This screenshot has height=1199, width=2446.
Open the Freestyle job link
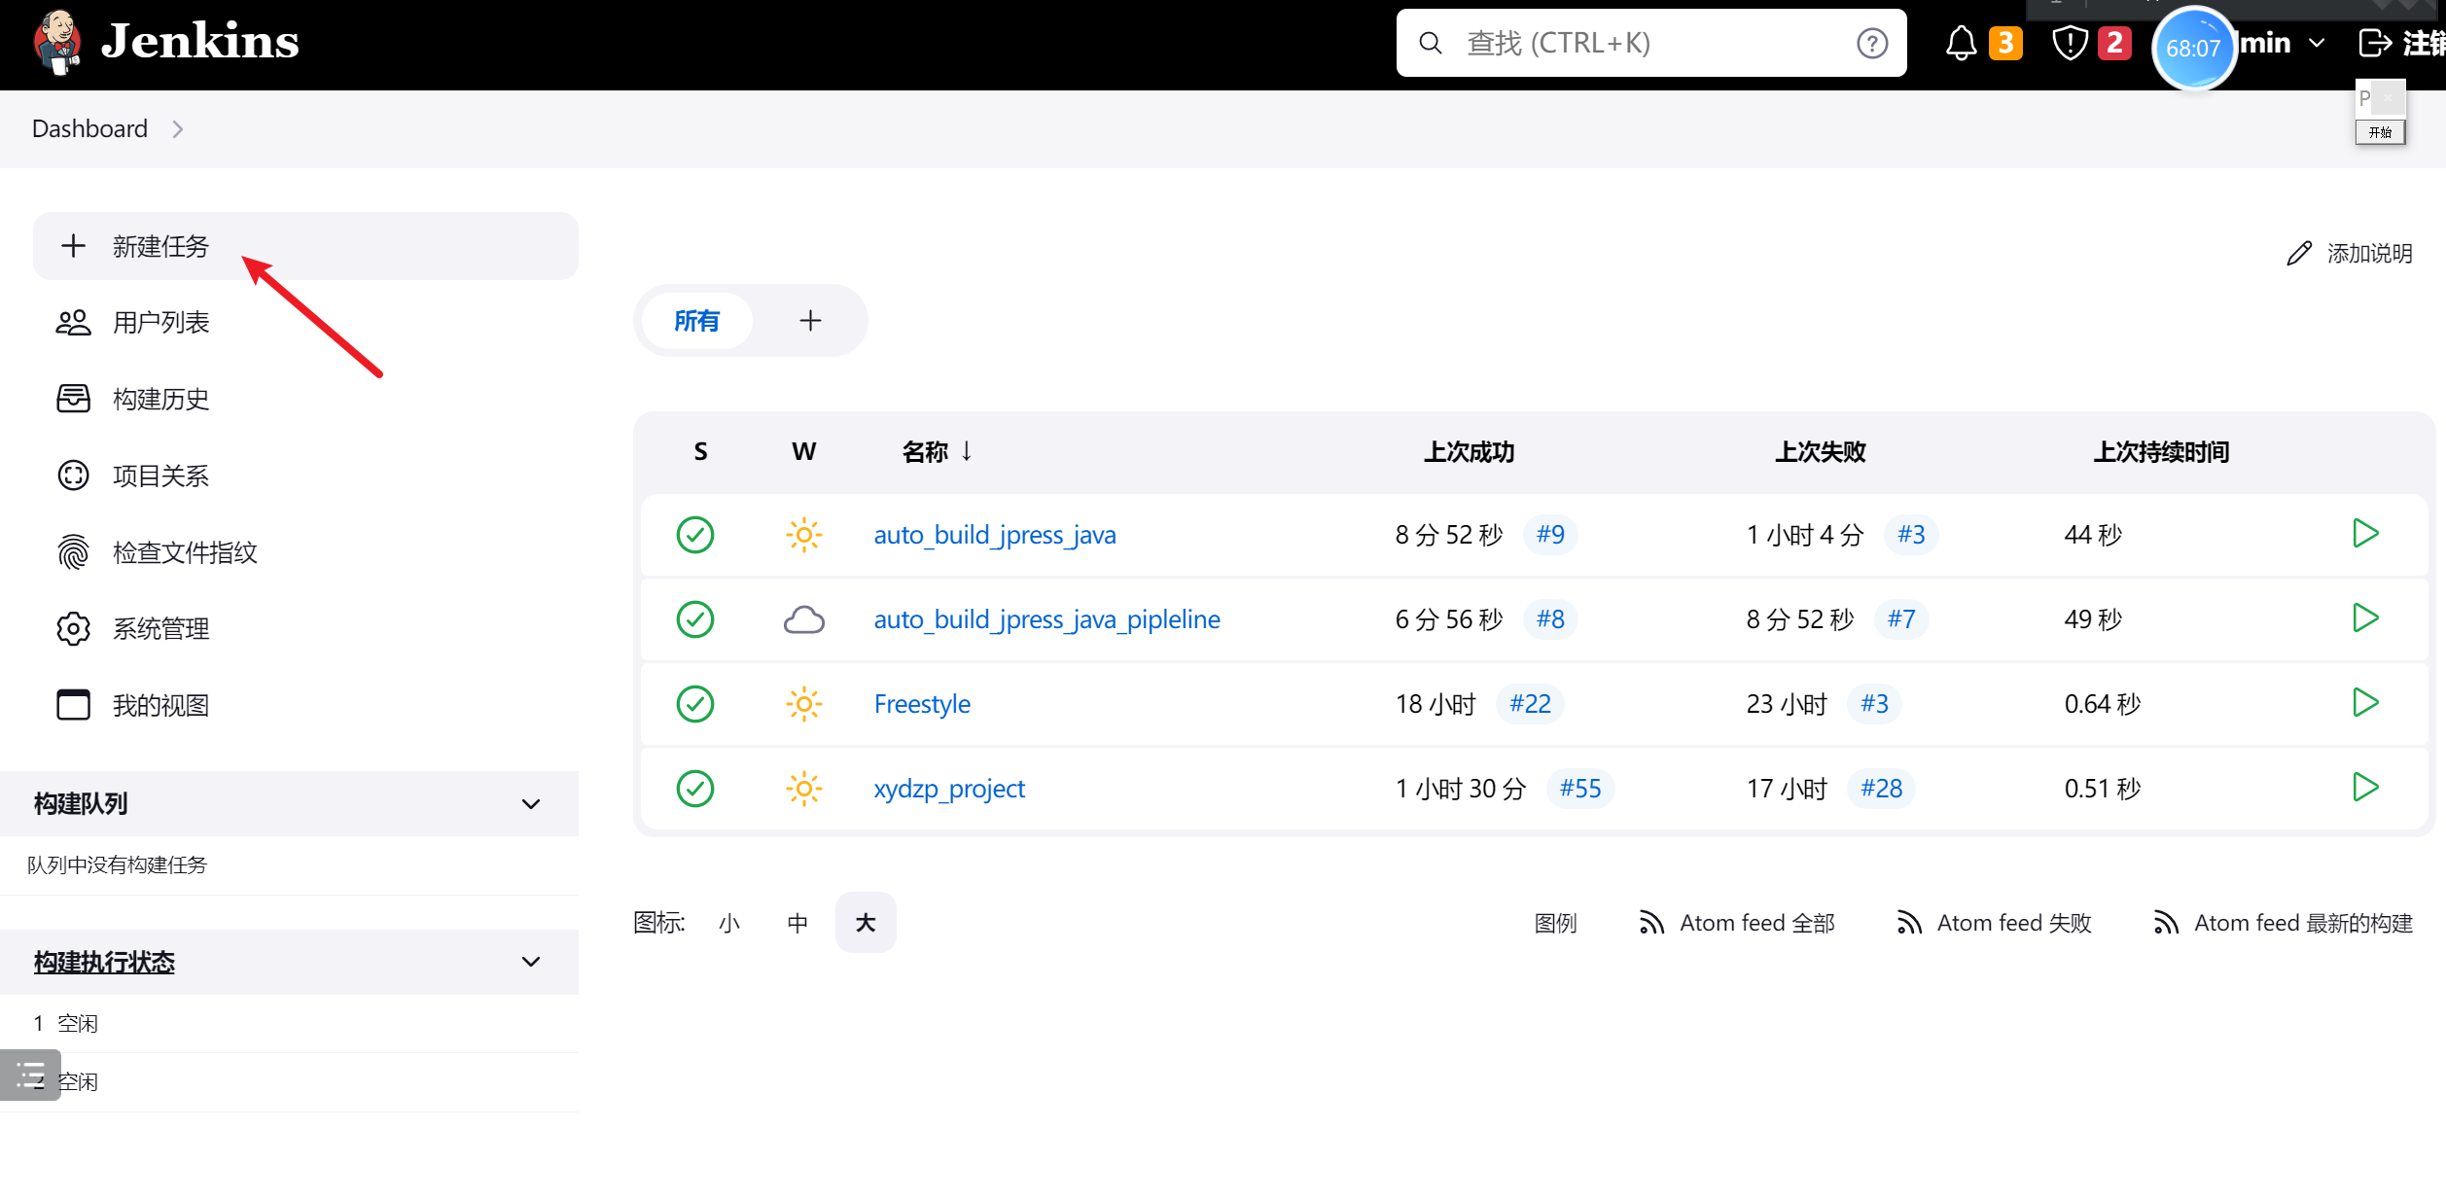[922, 704]
